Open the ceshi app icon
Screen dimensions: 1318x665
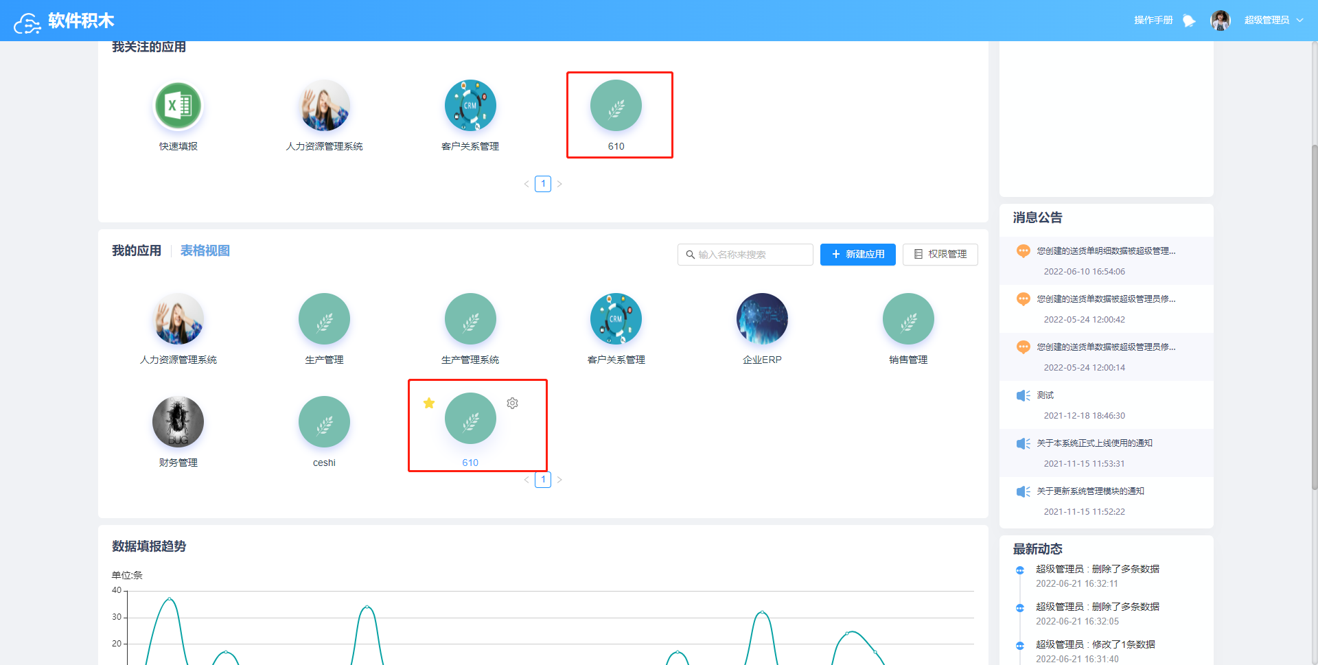coord(324,422)
